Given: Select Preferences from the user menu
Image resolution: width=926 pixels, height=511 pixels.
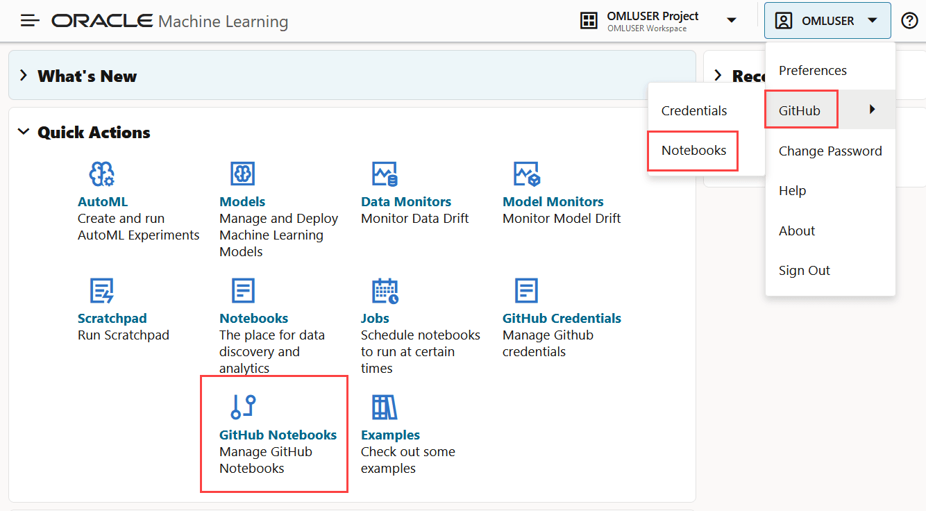Looking at the screenshot, I should pyautogui.click(x=812, y=71).
